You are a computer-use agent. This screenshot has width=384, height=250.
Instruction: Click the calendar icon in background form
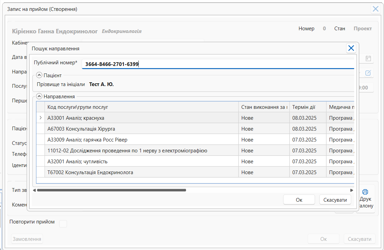(368, 59)
